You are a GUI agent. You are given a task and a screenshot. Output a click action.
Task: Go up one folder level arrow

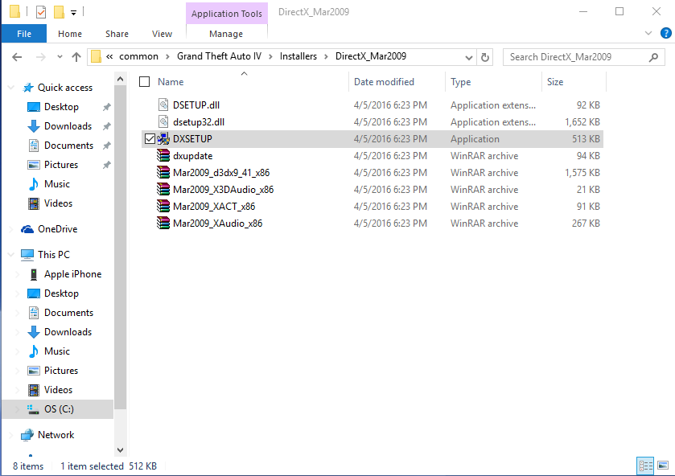(x=76, y=57)
